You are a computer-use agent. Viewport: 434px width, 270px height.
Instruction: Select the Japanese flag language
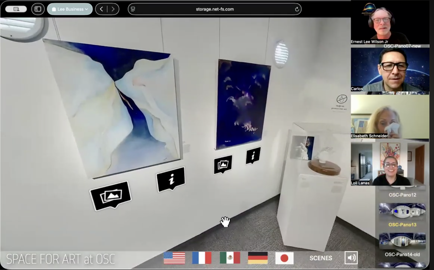[284, 258]
